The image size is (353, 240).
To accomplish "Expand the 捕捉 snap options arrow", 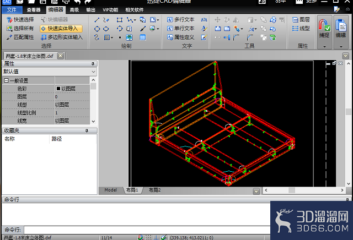I will click(324, 46).
